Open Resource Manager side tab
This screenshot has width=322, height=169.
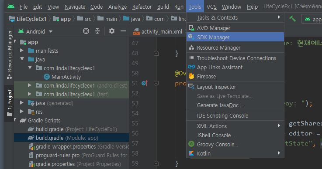click(10, 54)
